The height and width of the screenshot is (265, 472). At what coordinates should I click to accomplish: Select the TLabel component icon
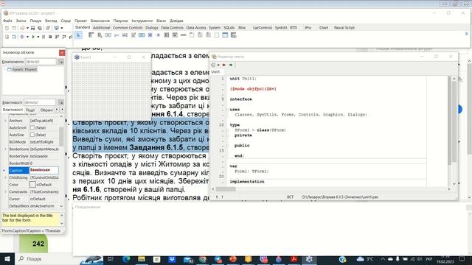pos(117,35)
